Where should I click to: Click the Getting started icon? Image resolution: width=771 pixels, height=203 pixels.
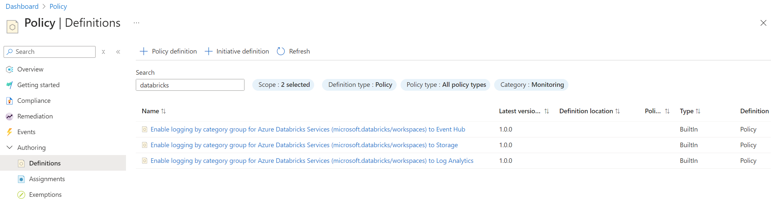click(x=9, y=85)
